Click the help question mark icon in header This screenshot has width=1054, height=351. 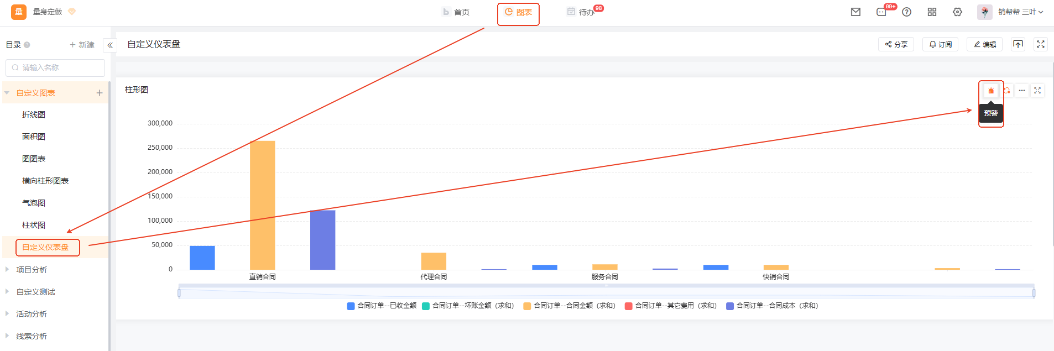tap(906, 12)
